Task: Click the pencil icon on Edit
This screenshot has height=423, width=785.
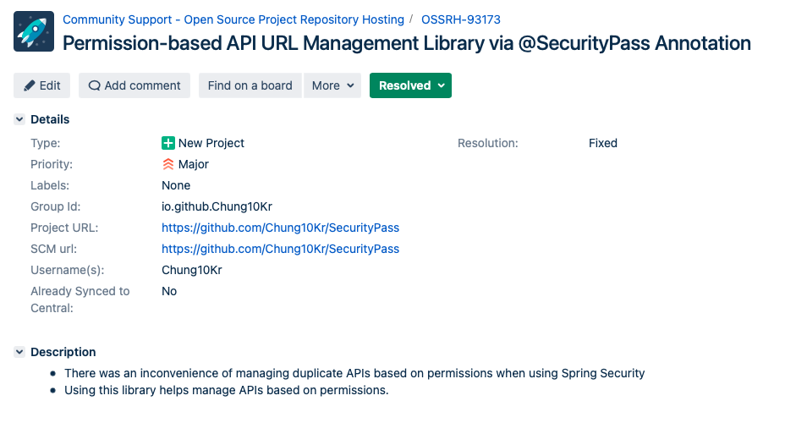Action: [30, 85]
